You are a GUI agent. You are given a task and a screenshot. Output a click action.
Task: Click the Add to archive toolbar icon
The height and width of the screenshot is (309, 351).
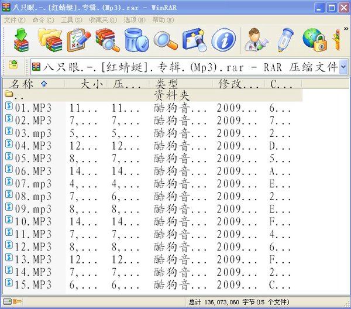(21, 40)
